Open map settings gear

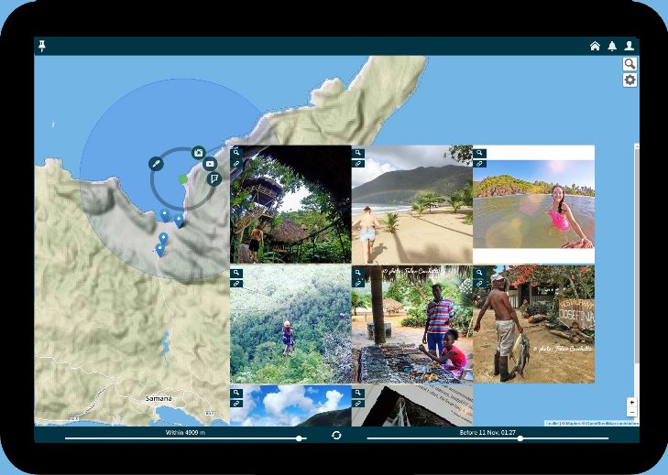630,81
